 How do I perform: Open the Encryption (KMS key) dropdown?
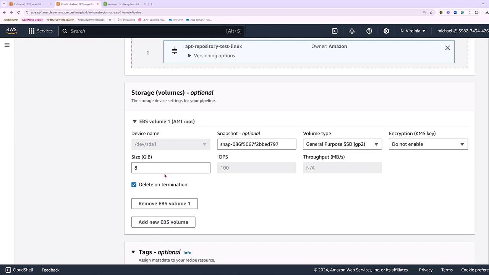(x=428, y=144)
